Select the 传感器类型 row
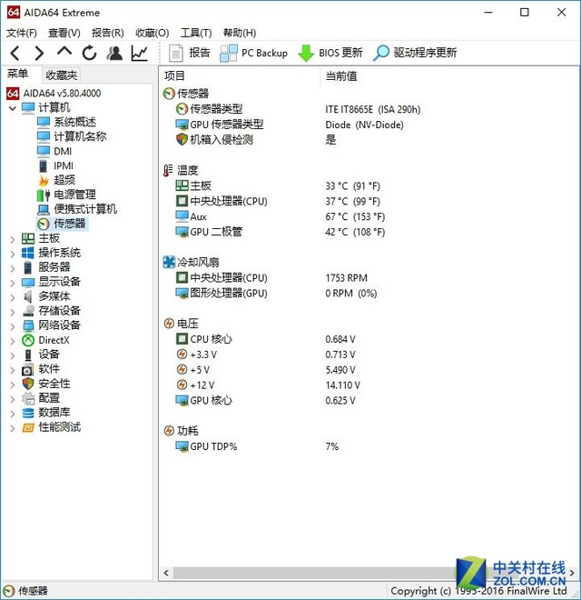 [298, 109]
